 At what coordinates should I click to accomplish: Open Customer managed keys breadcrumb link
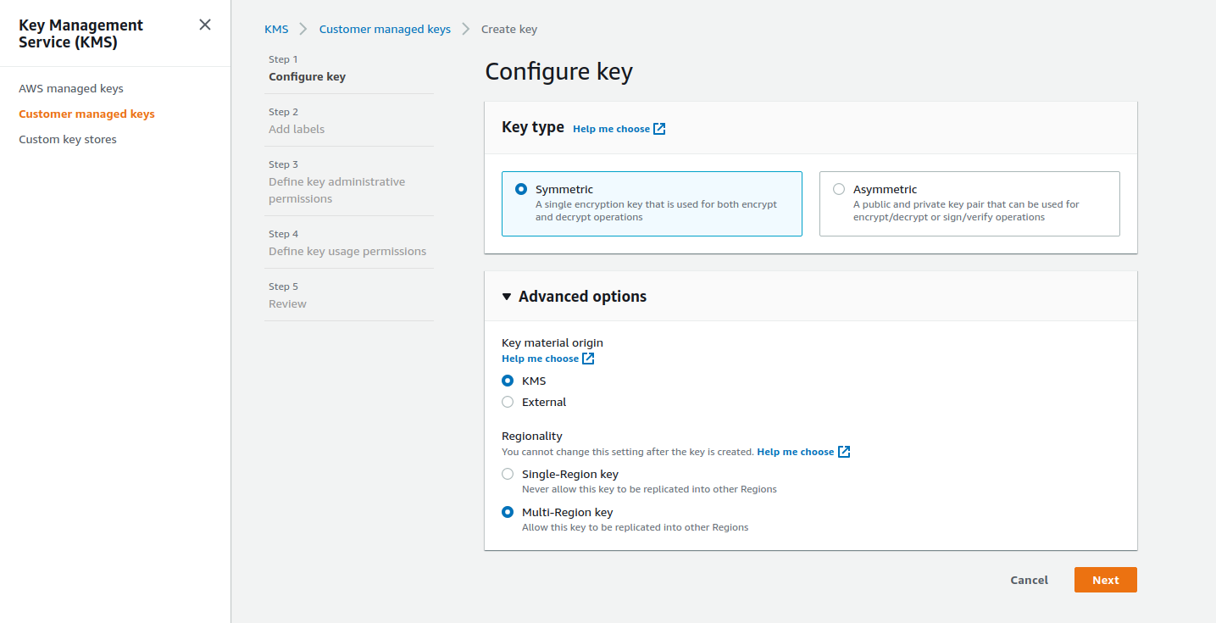pyautogui.click(x=385, y=28)
